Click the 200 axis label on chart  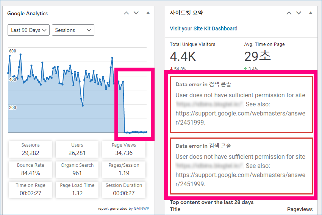coord(13,107)
